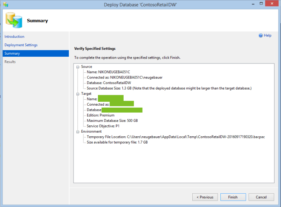This screenshot has width=281, height=207.
Task: Select the Results page in sidebar
Action: coord(10,62)
